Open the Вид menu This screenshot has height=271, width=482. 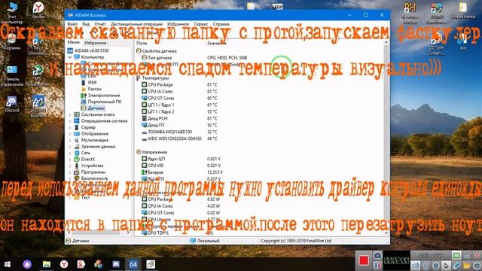click(x=86, y=24)
